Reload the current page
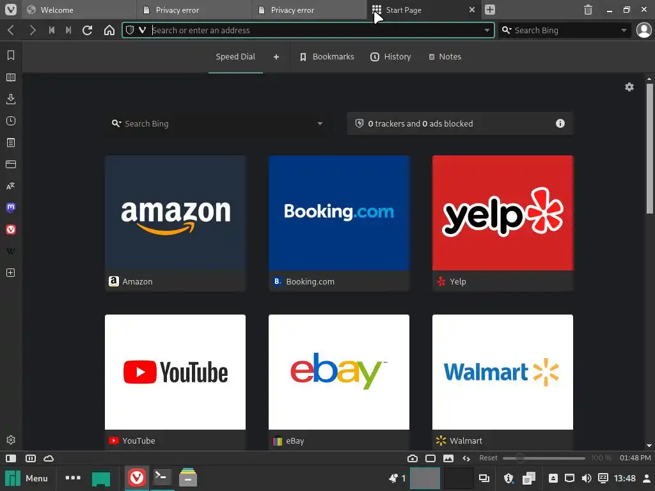This screenshot has height=491, width=655. point(87,30)
